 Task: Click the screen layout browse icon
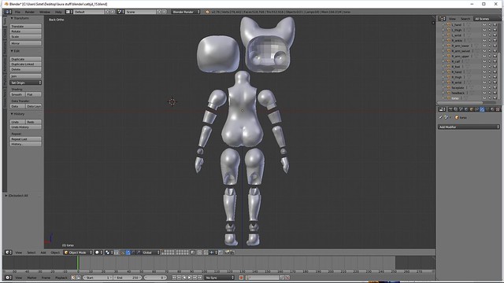point(69,12)
